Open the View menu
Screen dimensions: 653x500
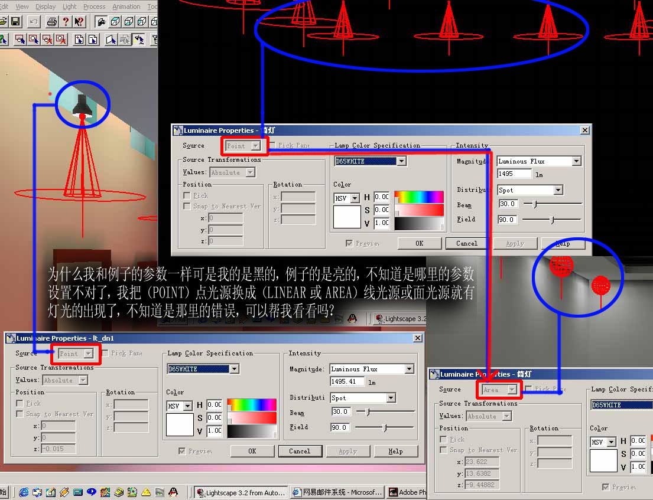click(22, 6)
